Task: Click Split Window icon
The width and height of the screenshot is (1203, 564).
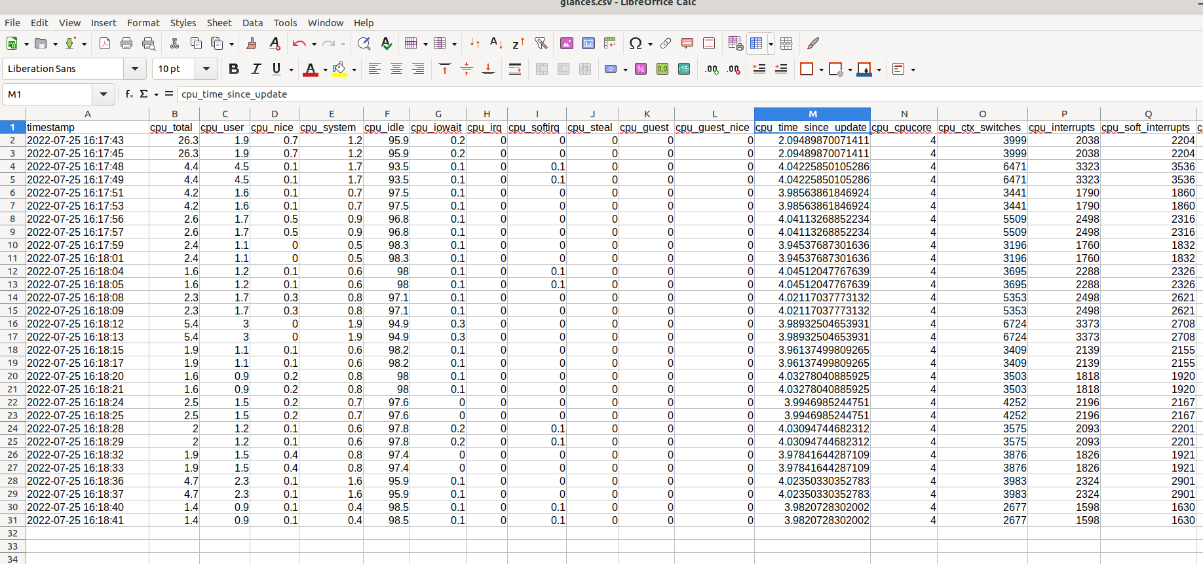Action: click(786, 44)
